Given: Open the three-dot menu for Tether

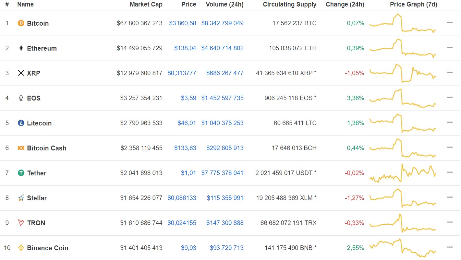Looking at the screenshot, I should click(450, 172).
